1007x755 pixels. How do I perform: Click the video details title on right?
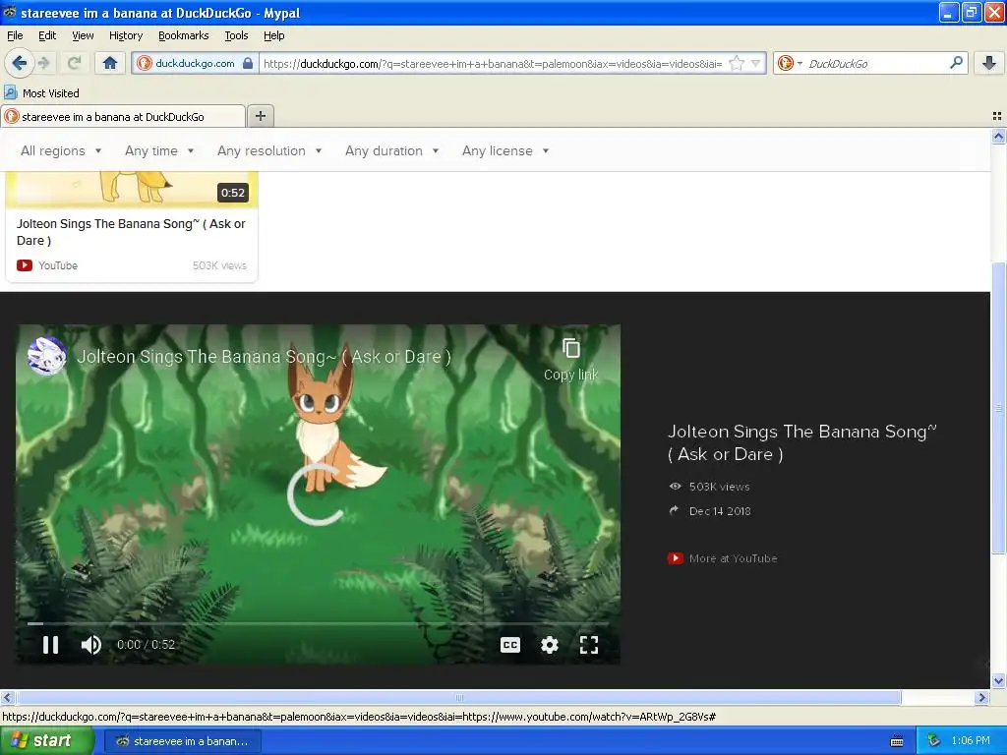pos(801,443)
